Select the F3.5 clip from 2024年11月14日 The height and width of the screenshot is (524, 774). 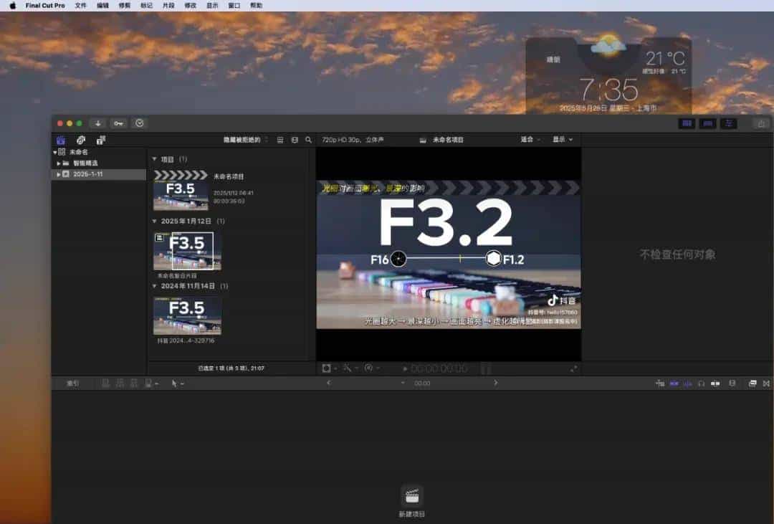(x=187, y=315)
